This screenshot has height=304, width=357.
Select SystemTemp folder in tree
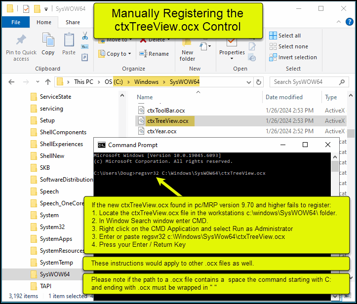click(x=56, y=263)
